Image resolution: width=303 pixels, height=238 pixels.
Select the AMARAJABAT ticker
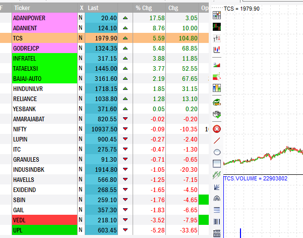[45, 119]
